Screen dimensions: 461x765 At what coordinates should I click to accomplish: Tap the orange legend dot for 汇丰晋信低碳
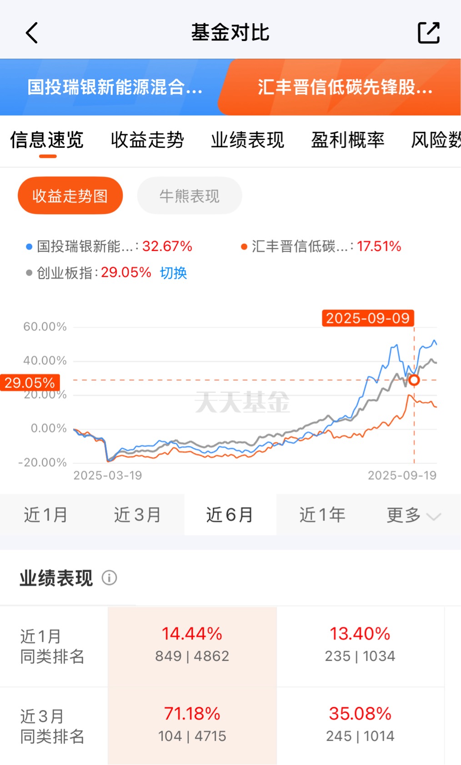click(244, 247)
